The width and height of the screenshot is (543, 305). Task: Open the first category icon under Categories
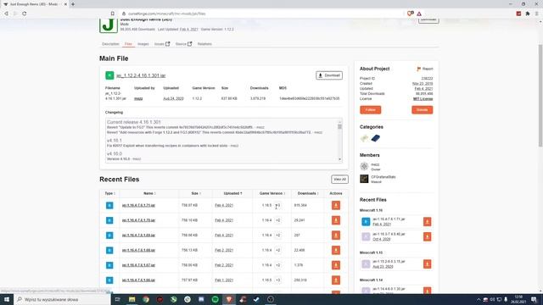[x=364, y=138]
